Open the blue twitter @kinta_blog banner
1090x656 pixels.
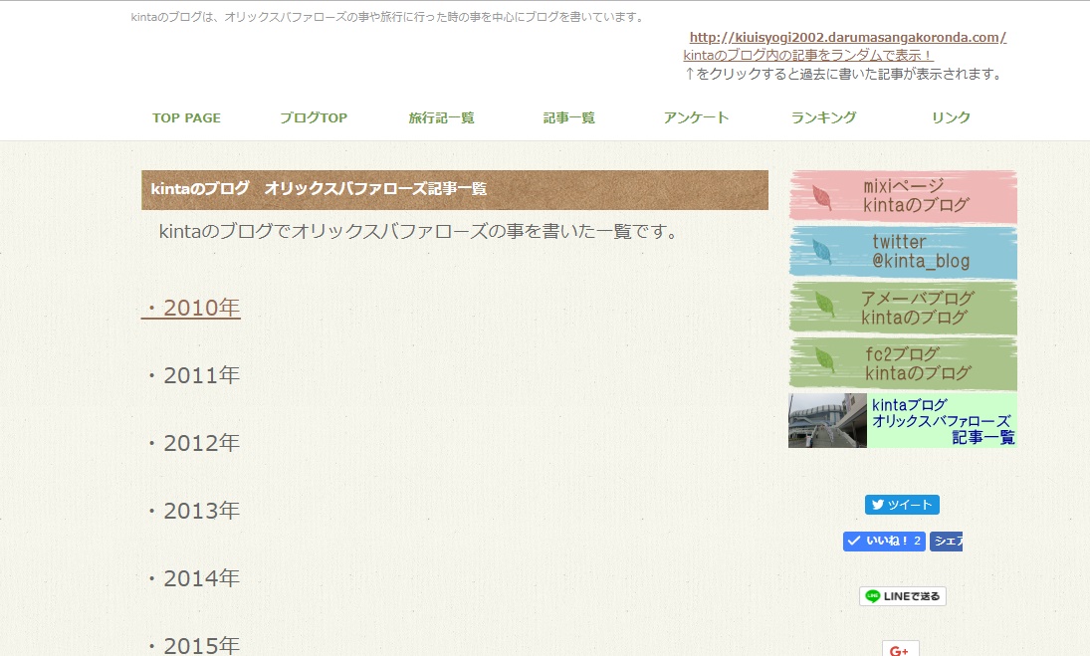point(903,252)
